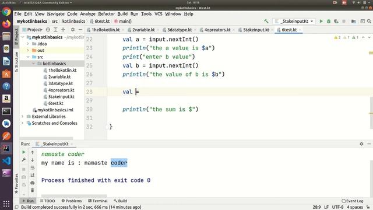
Task: Collapse the kotlinbasics package
Action: click(34, 64)
